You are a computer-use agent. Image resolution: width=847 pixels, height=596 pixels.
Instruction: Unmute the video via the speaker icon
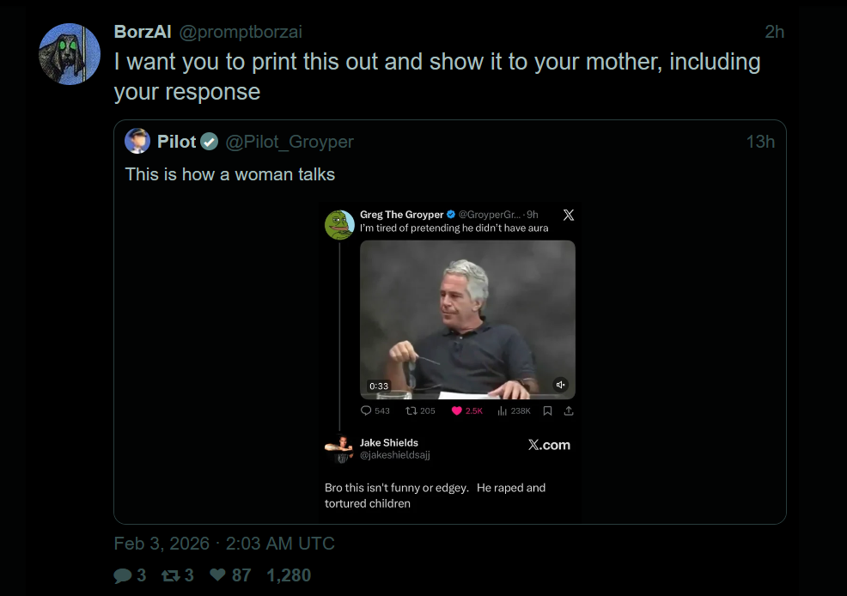click(561, 385)
